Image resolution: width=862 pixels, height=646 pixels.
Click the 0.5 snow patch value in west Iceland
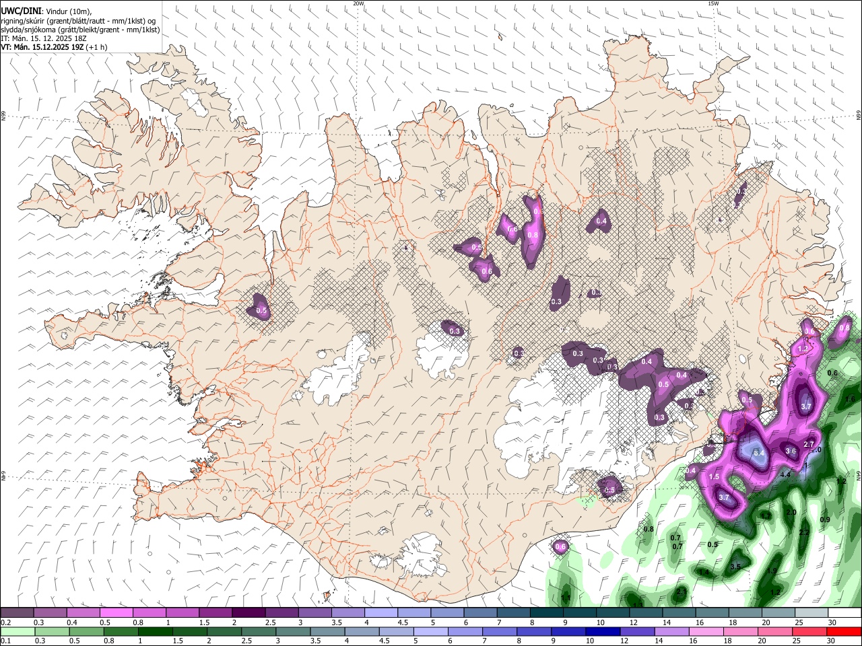(x=263, y=311)
